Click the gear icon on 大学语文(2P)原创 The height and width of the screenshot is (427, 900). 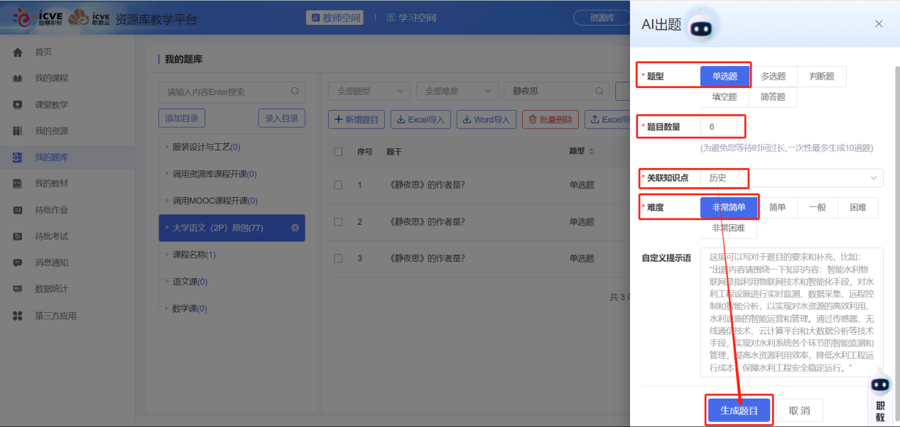pos(296,228)
